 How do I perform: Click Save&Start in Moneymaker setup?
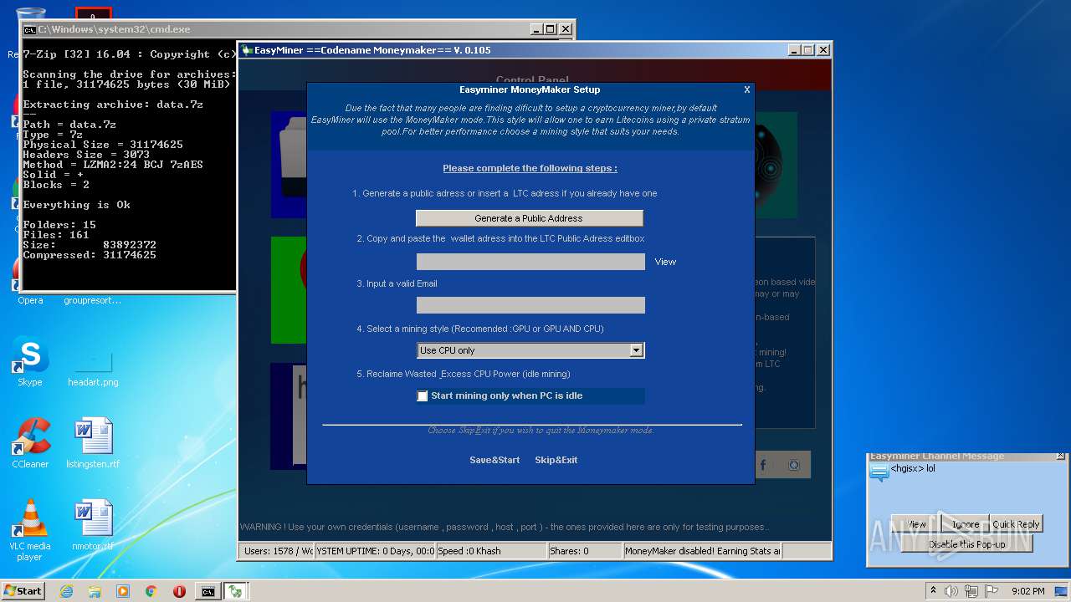[x=495, y=460]
